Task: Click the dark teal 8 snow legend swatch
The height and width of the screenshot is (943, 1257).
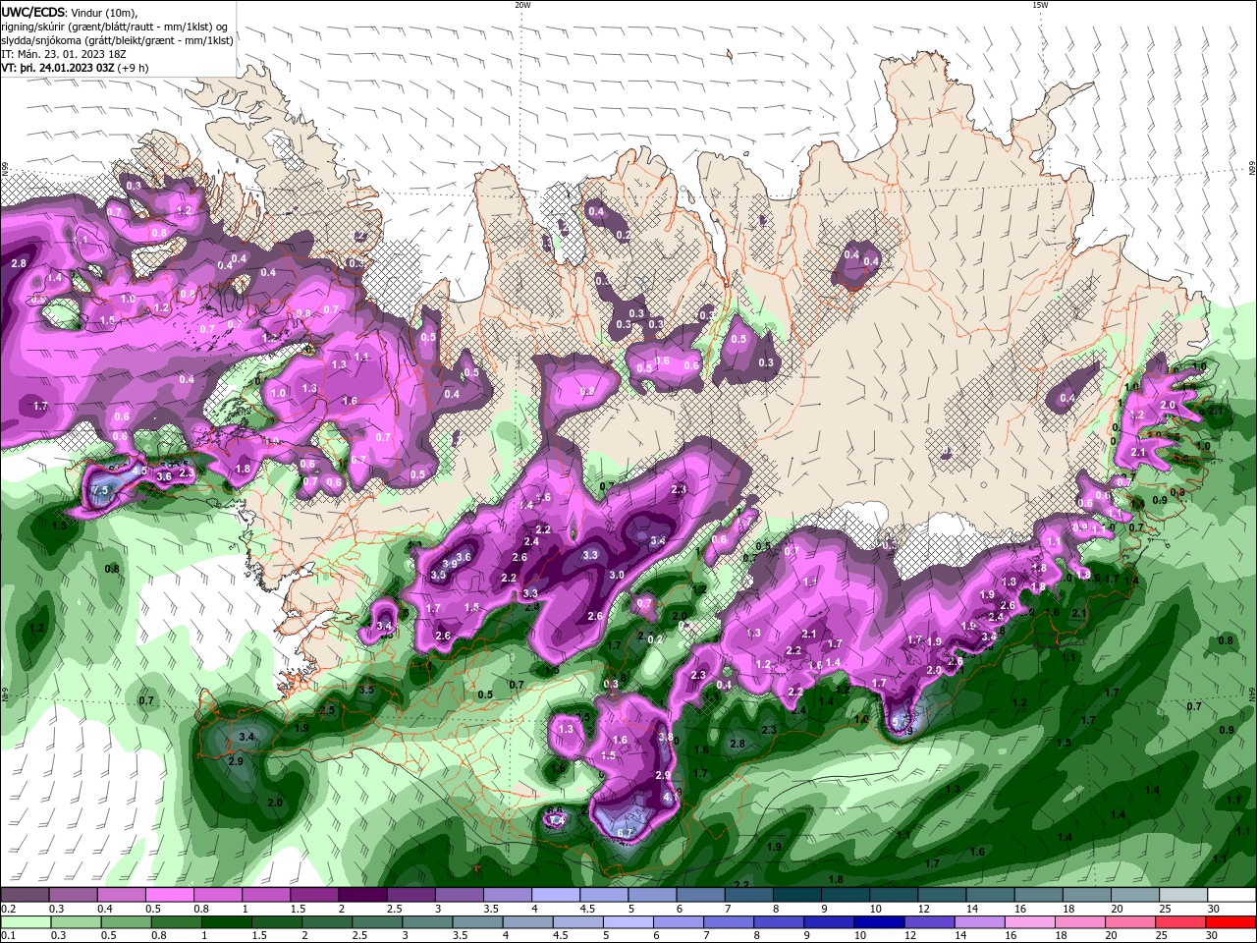Action: tap(796, 895)
